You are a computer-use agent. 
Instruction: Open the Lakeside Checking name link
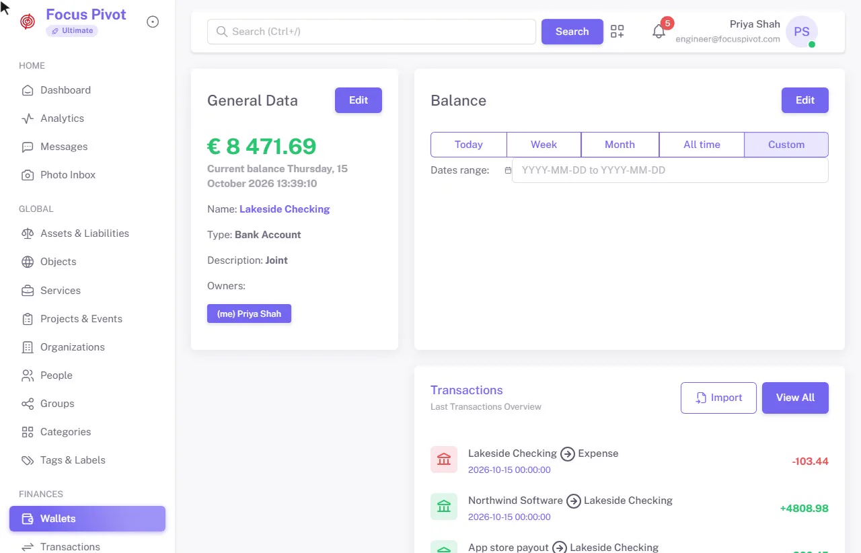pyautogui.click(x=285, y=209)
